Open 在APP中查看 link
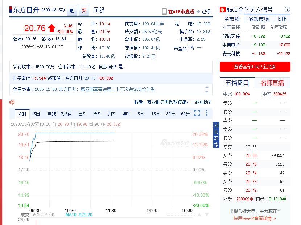301x225 pixels. pos(181,12)
